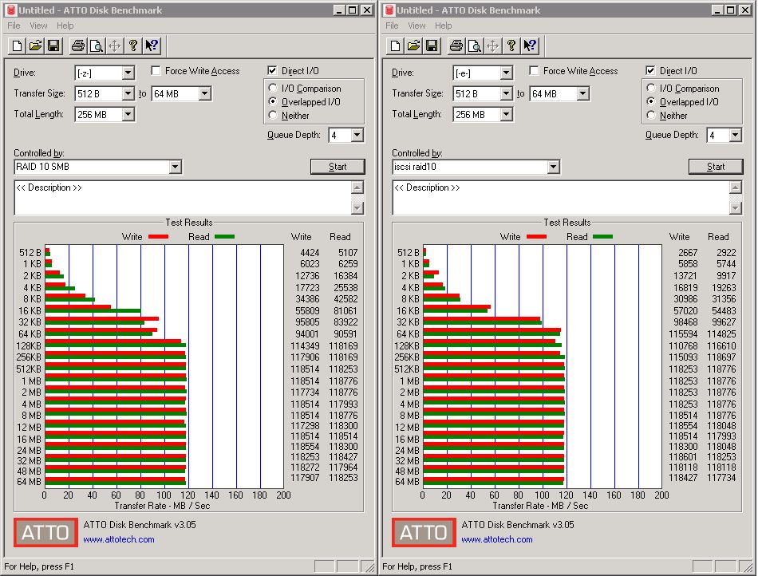
Task: Open 64 MB transfer size dropdown, right window
Action: 582,93
